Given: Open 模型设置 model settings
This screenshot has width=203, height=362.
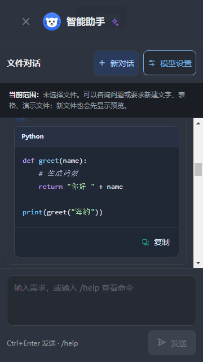Looking at the screenshot, I should click(170, 63).
